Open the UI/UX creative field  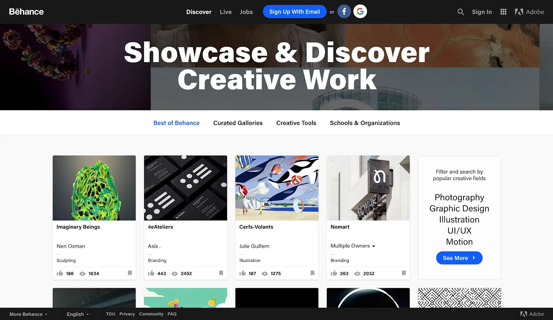click(x=459, y=230)
